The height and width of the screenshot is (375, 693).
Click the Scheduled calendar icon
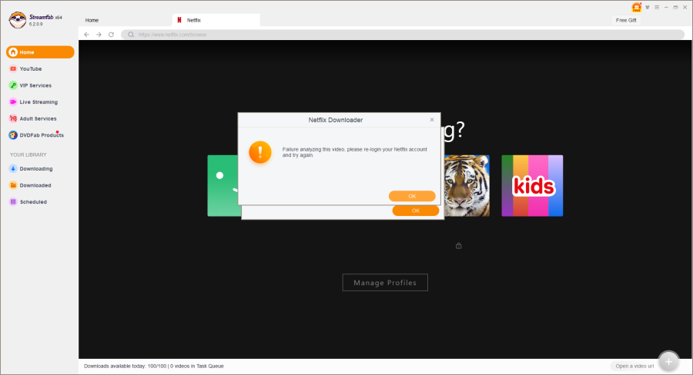pyautogui.click(x=13, y=201)
